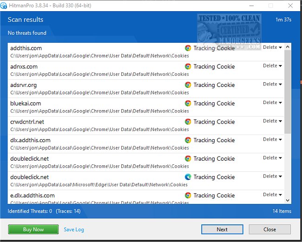This screenshot has height=242, width=302.
Task: Select the adnxs.com entry name
Action: click(x=24, y=66)
